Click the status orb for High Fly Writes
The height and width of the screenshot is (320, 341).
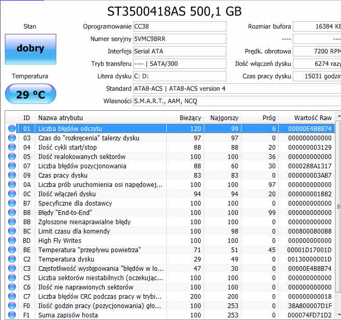12,240
